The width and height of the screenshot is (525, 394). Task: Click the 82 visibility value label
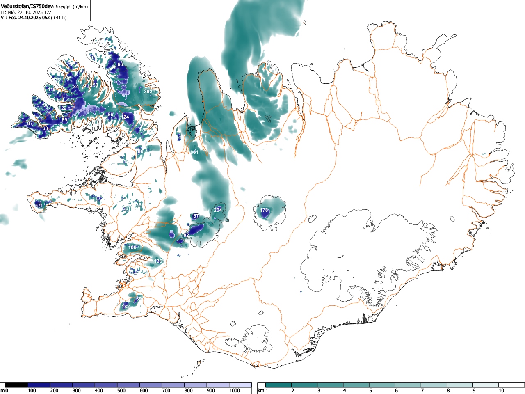[x=186, y=235]
